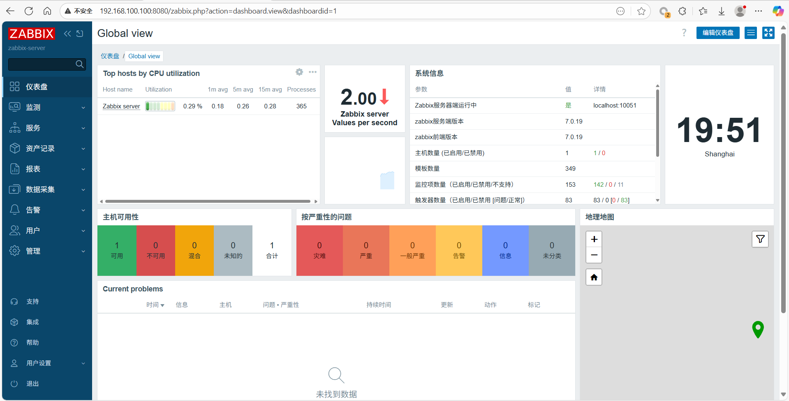Open the geomap filter
The width and height of the screenshot is (789, 401).
point(760,239)
